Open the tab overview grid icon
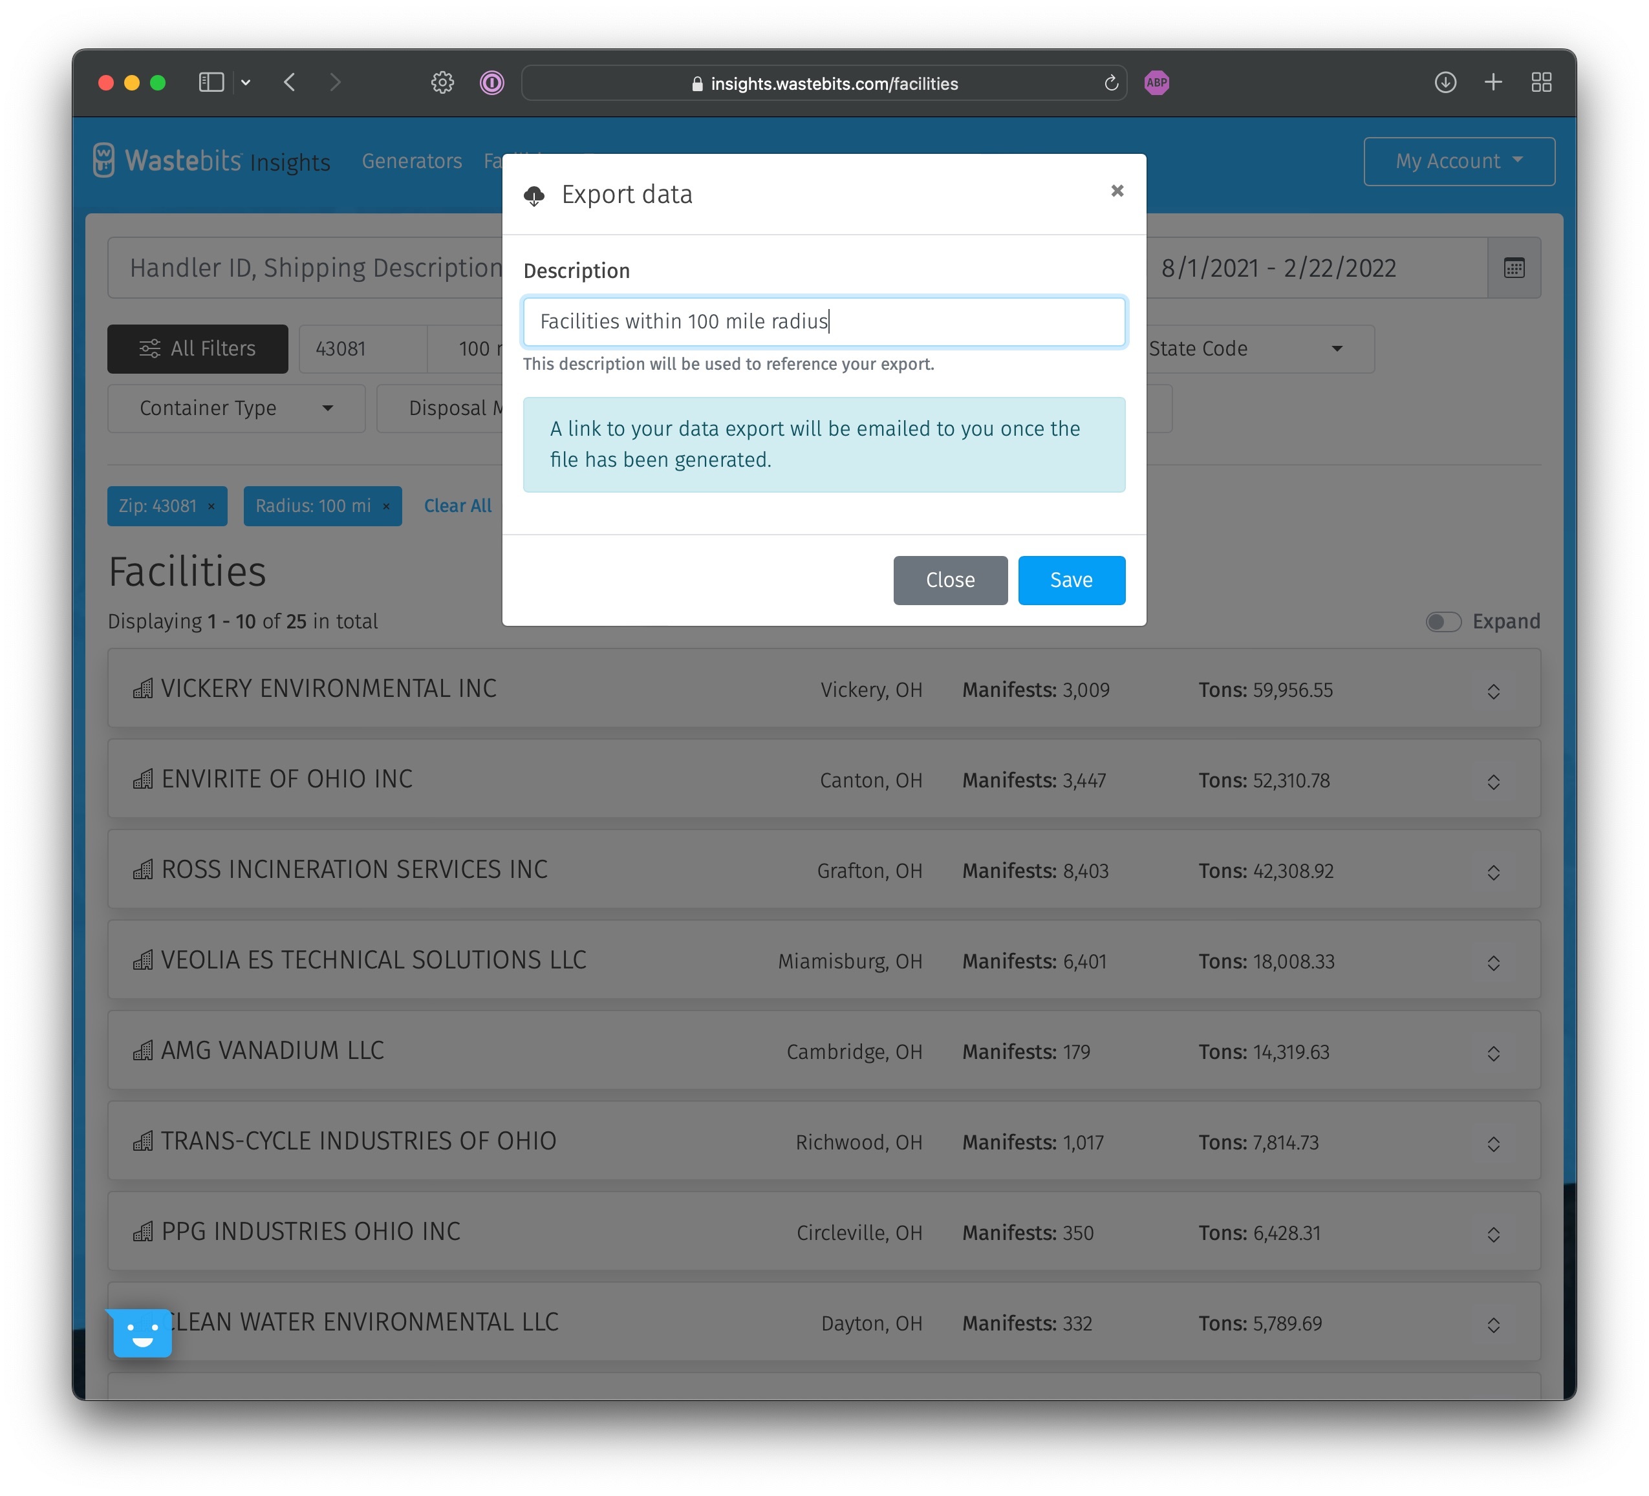Screen dimensions: 1649x1496 pos(1541,83)
